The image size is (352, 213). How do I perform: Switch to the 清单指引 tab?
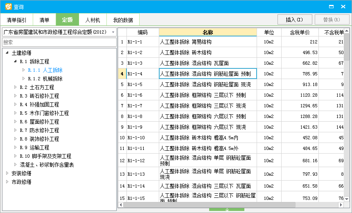pos(17,20)
